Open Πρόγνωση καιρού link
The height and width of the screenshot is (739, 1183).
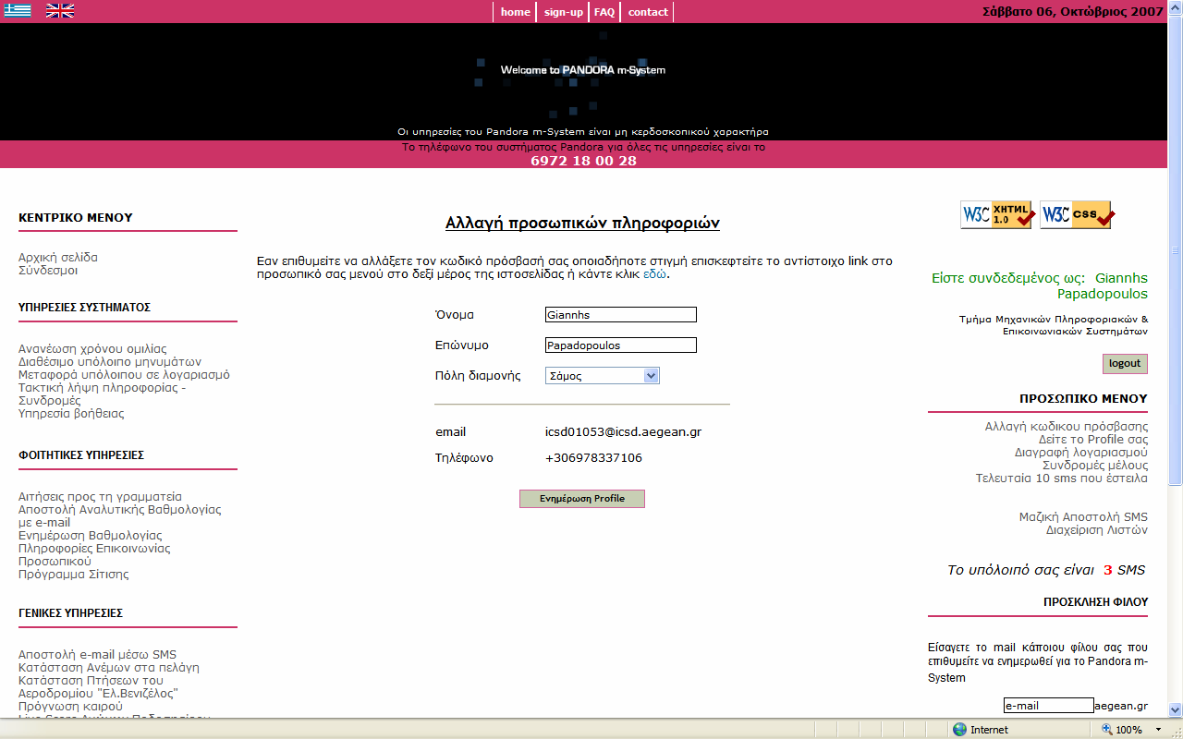70,707
